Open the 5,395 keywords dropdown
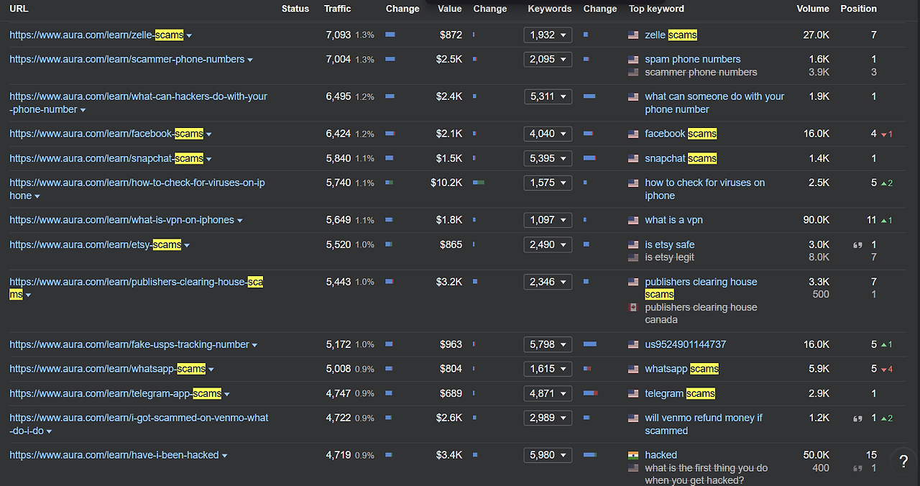Screen dimensions: 920x486 coord(548,158)
